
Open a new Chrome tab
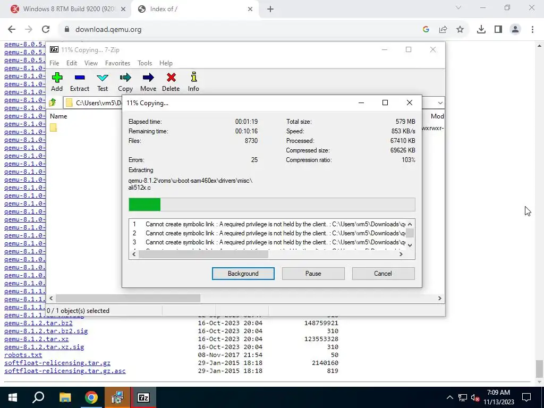[270, 10]
